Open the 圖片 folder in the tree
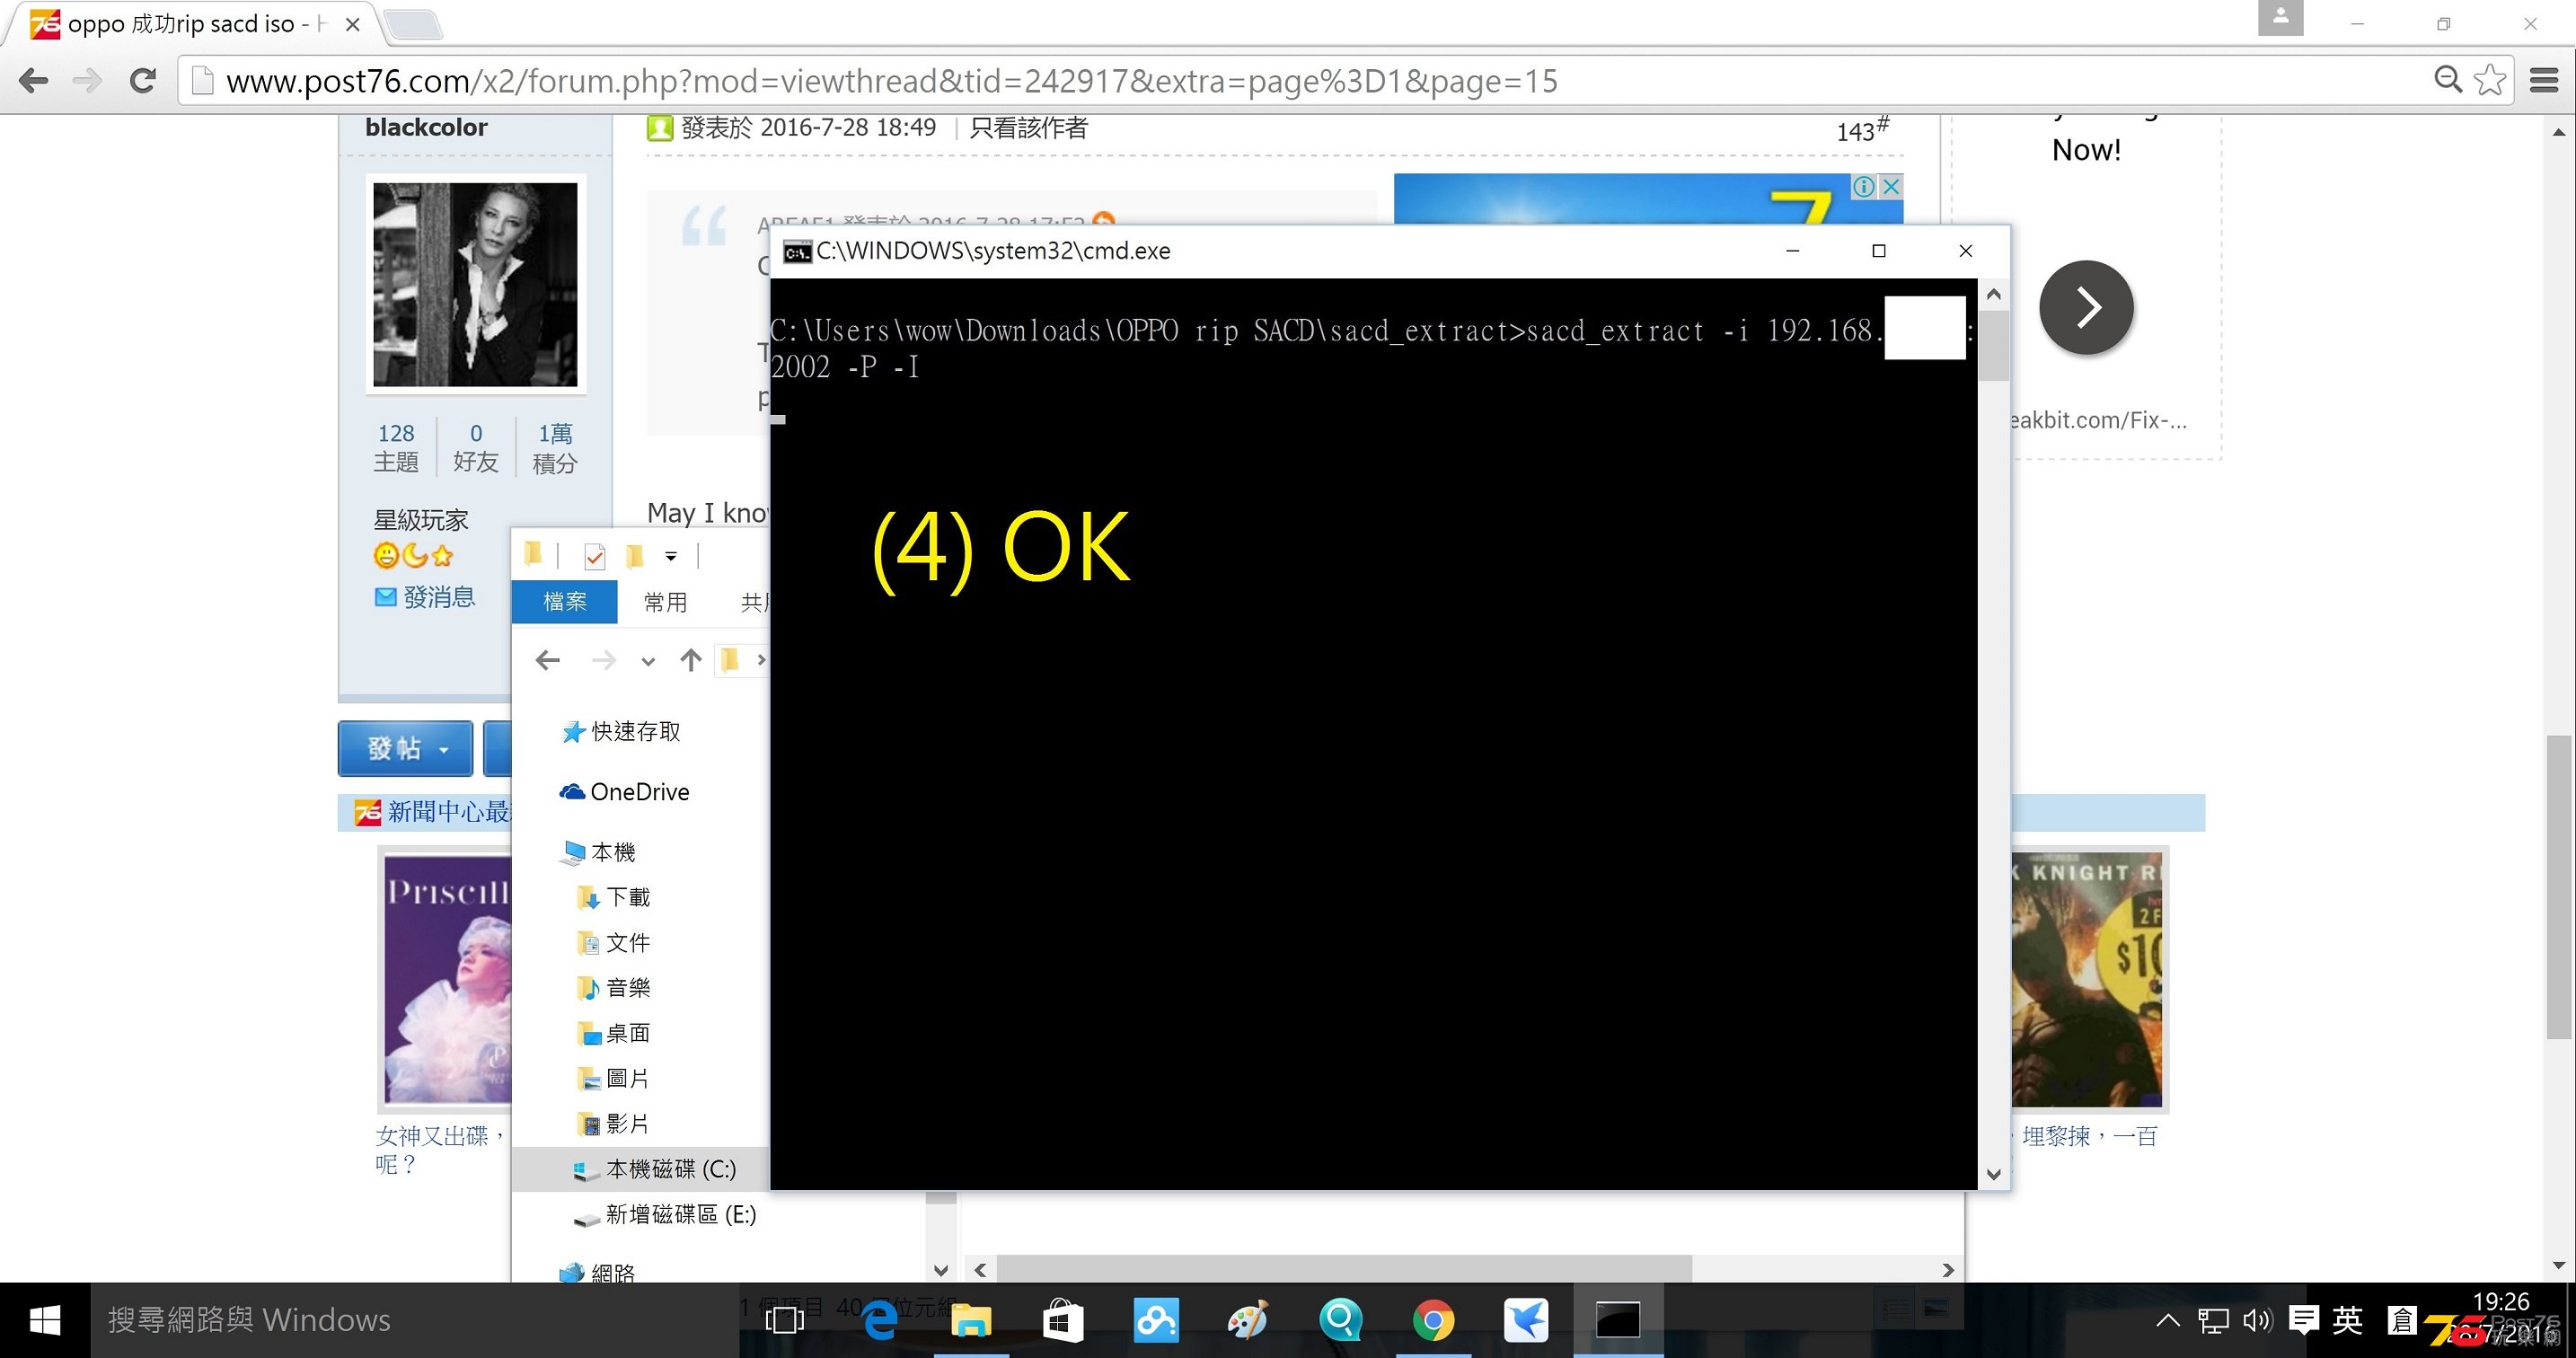The image size is (2576, 1358). [x=614, y=1078]
